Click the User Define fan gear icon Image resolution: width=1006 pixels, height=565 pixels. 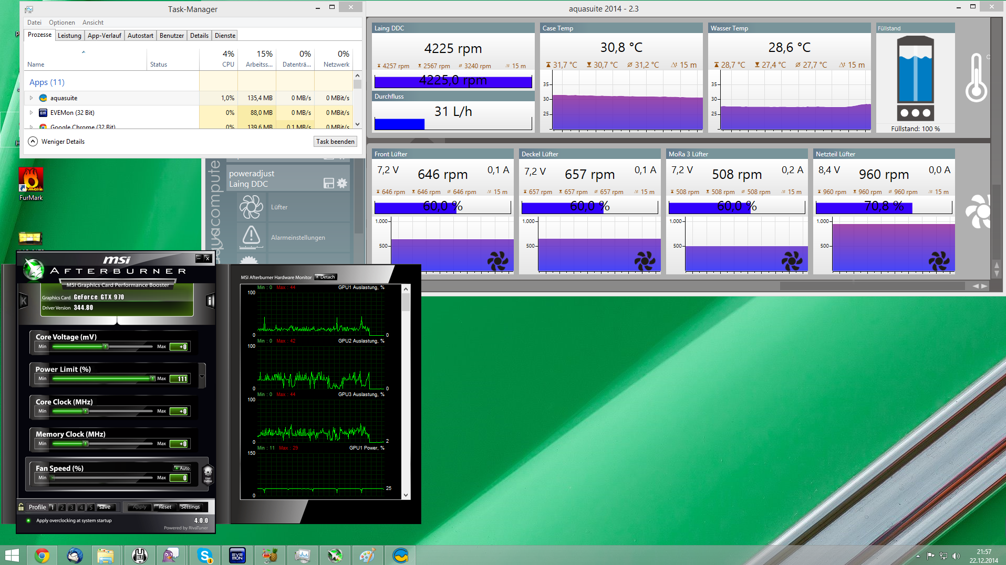click(x=208, y=473)
